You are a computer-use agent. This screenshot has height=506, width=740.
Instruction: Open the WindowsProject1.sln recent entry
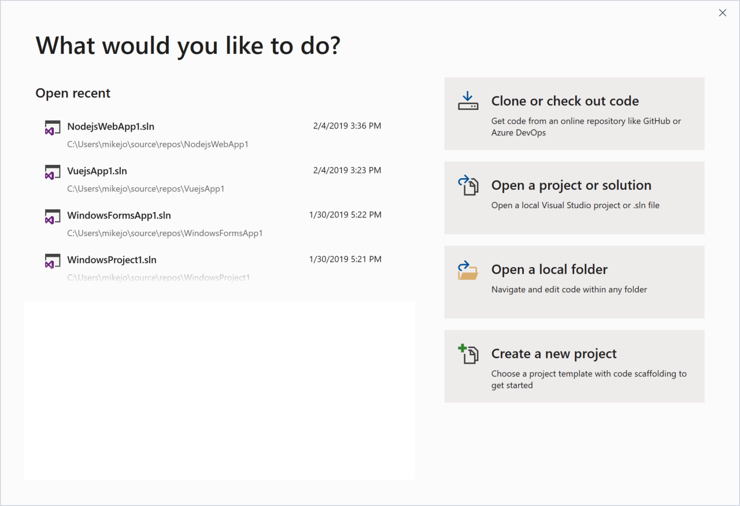(x=112, y=260)
